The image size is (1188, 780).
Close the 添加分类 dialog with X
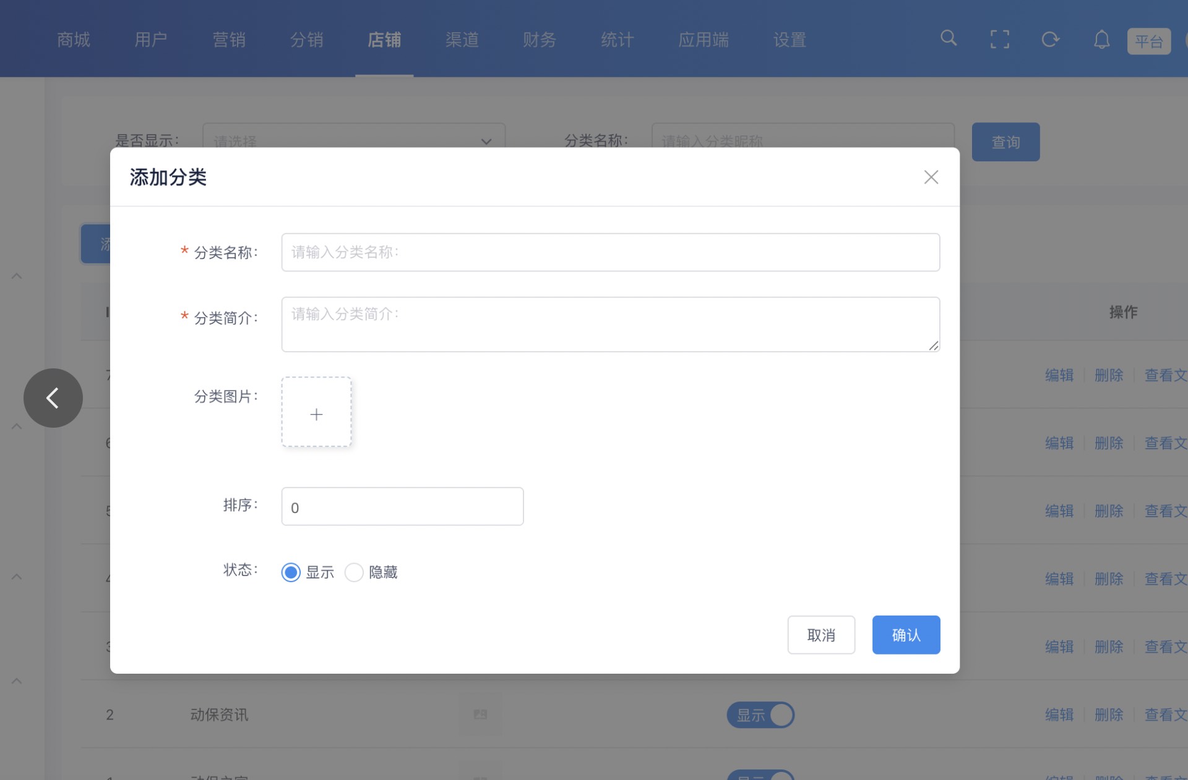pyautogui.click(x=931, y=177)
